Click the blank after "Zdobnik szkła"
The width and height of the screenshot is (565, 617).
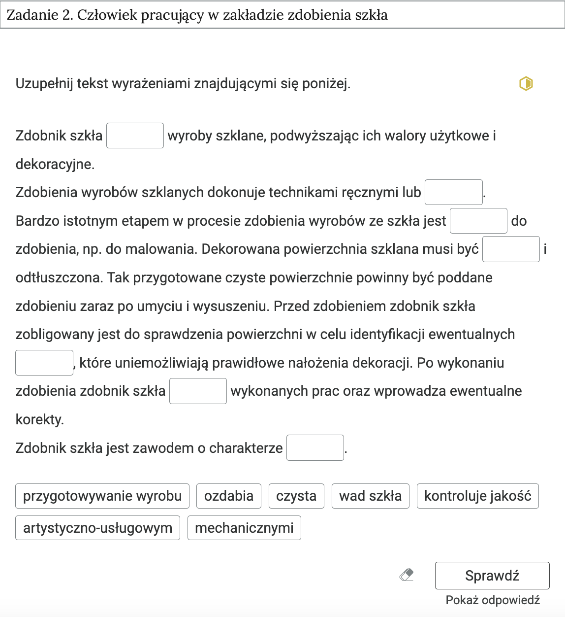click(135, 135)
